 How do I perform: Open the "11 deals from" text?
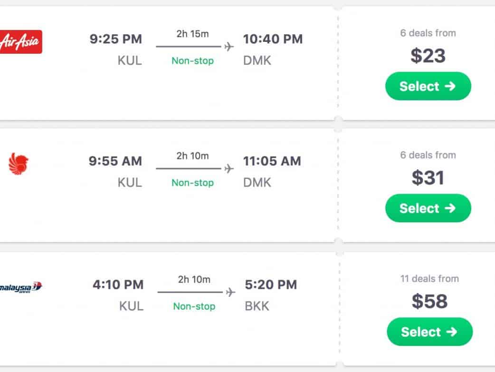(x=429, y=279)
